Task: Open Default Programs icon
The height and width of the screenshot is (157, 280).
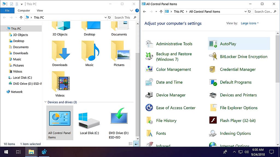Action: coord(213,82)
